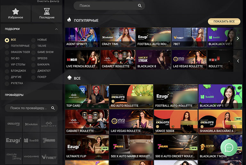The width and height of the screenshot is (246, 165).
Task: Focus the Поиск game search field
Action: click(109, 6)
